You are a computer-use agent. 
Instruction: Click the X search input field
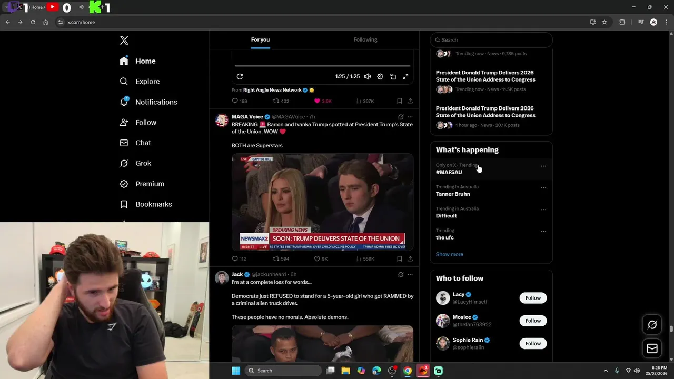click(x=491, y=40)
